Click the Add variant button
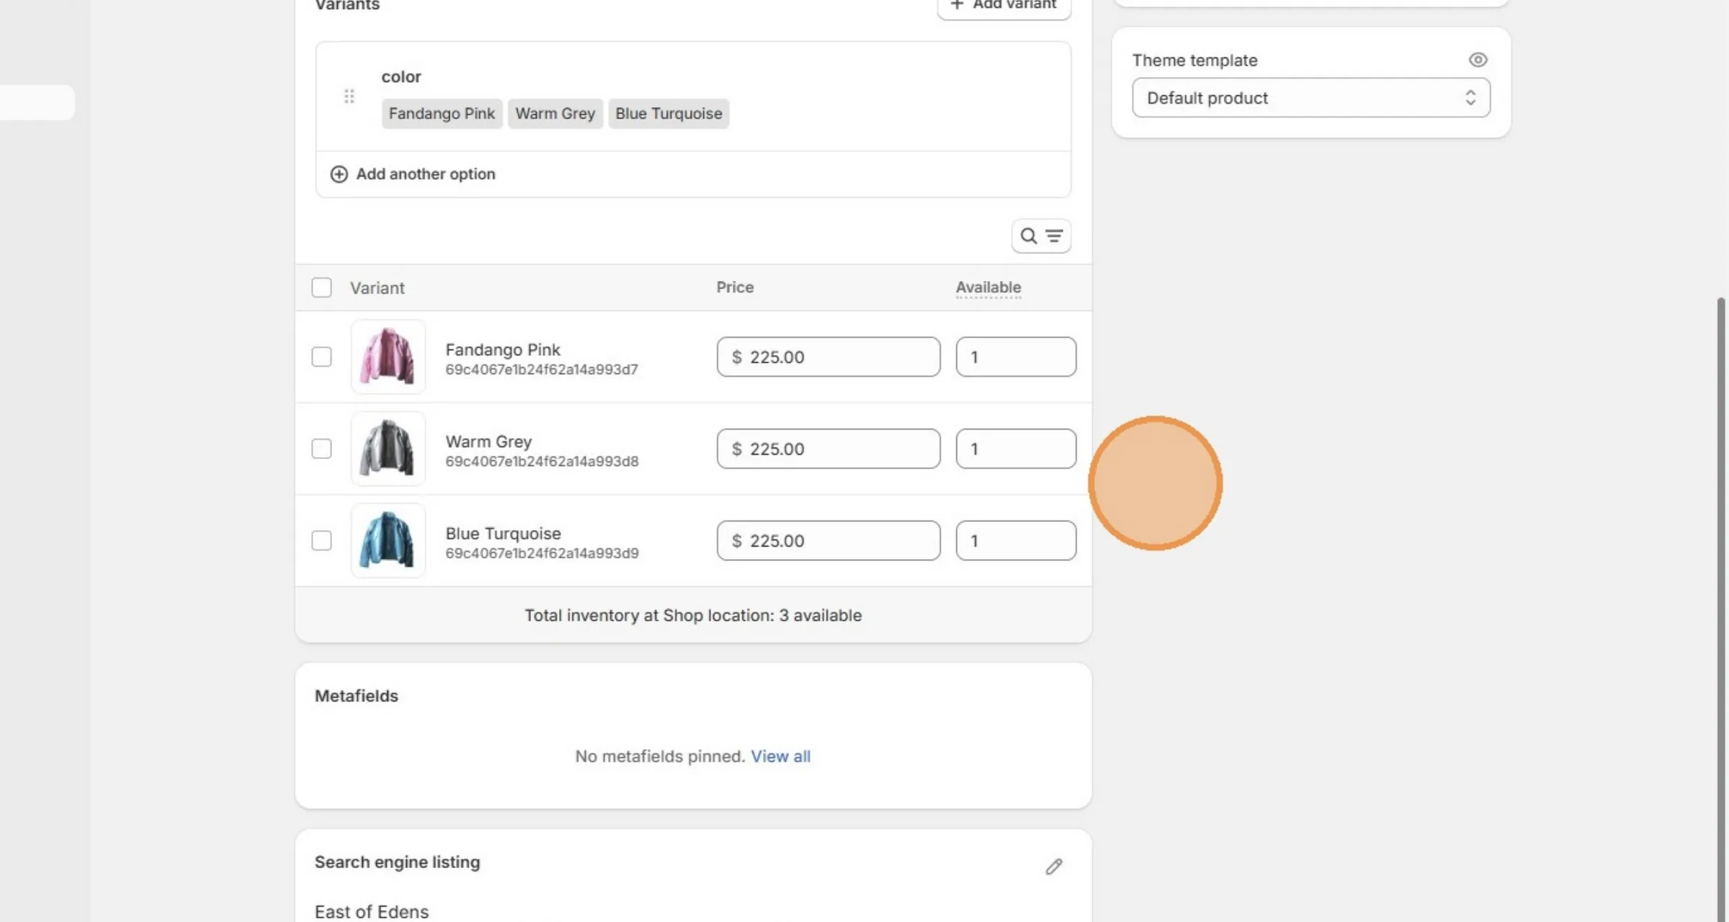 [x=1004, y=6]
